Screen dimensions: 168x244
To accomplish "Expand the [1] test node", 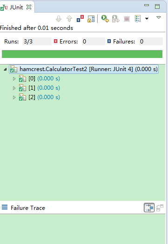I will pyautogui.click(x=14, y=88).
